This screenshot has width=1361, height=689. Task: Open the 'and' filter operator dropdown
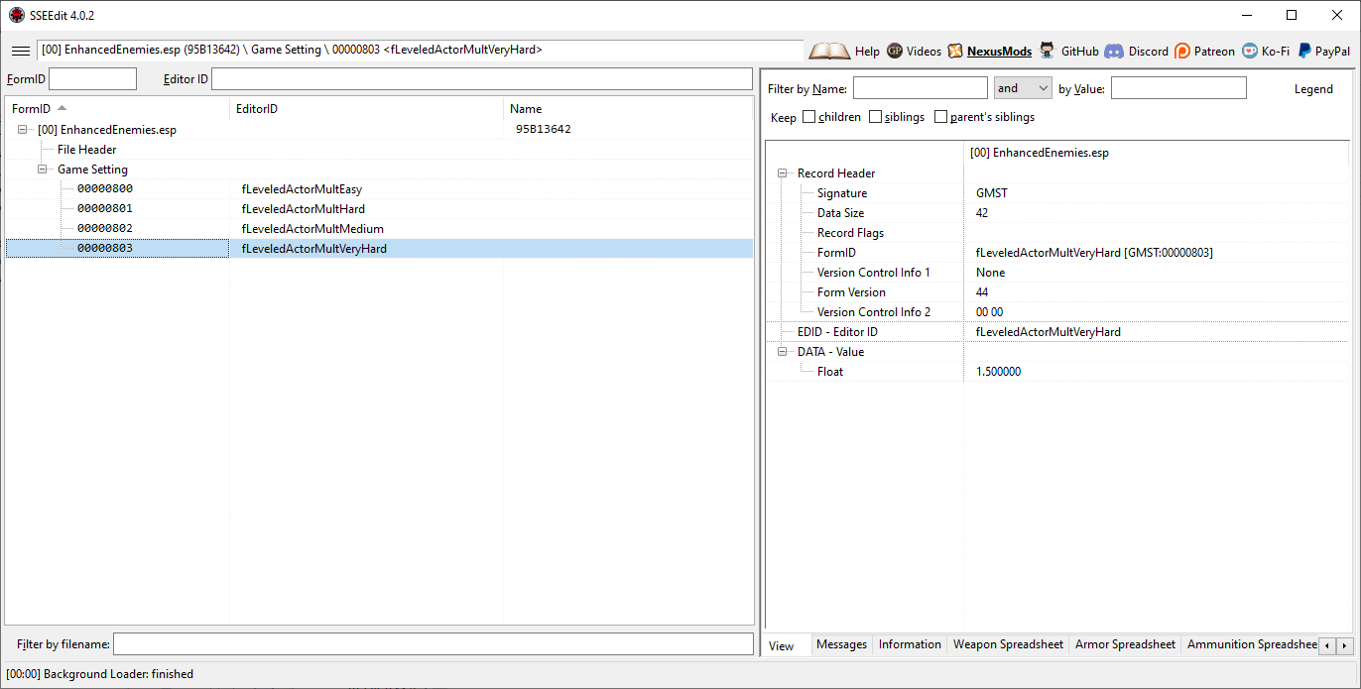click(1022, 88)
